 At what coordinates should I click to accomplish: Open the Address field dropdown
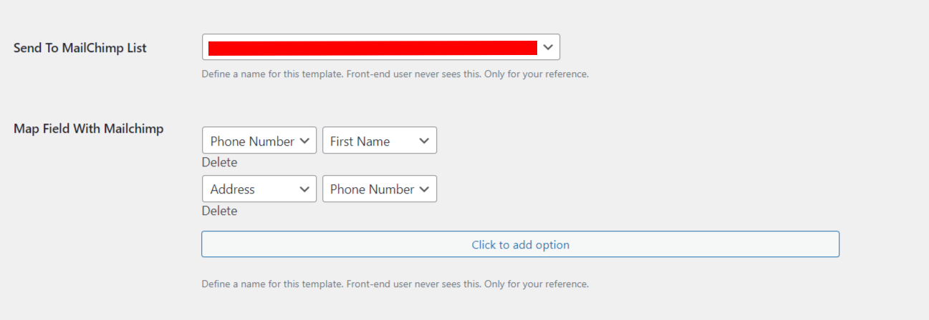[259, 189]
